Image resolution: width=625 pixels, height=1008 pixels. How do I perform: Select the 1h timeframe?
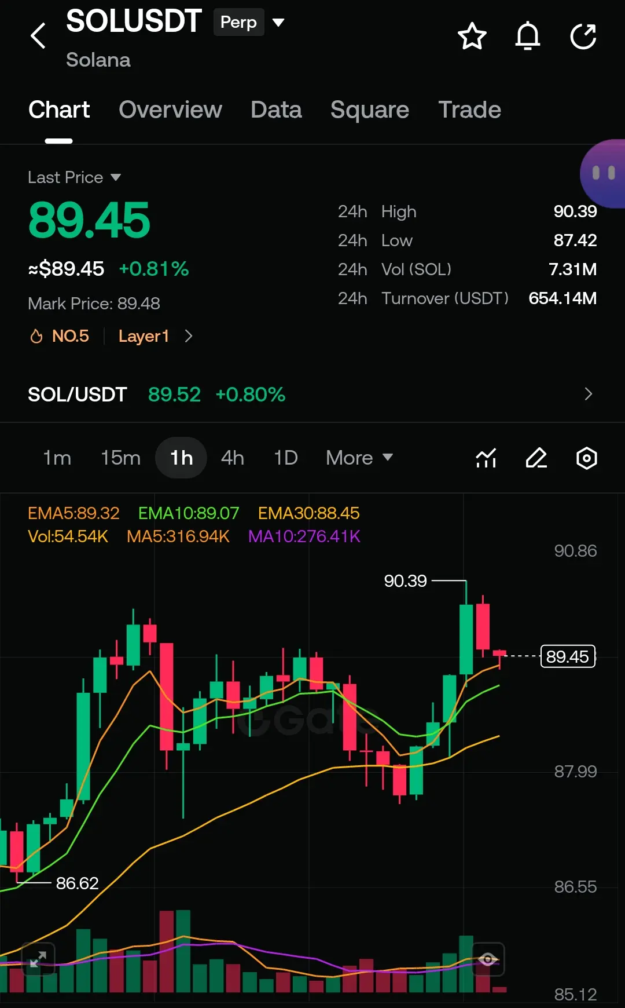(181, 458)
